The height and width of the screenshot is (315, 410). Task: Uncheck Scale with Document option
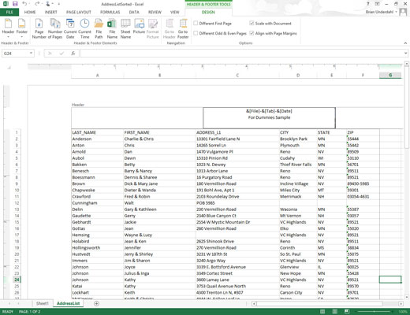tap(252, 24)
